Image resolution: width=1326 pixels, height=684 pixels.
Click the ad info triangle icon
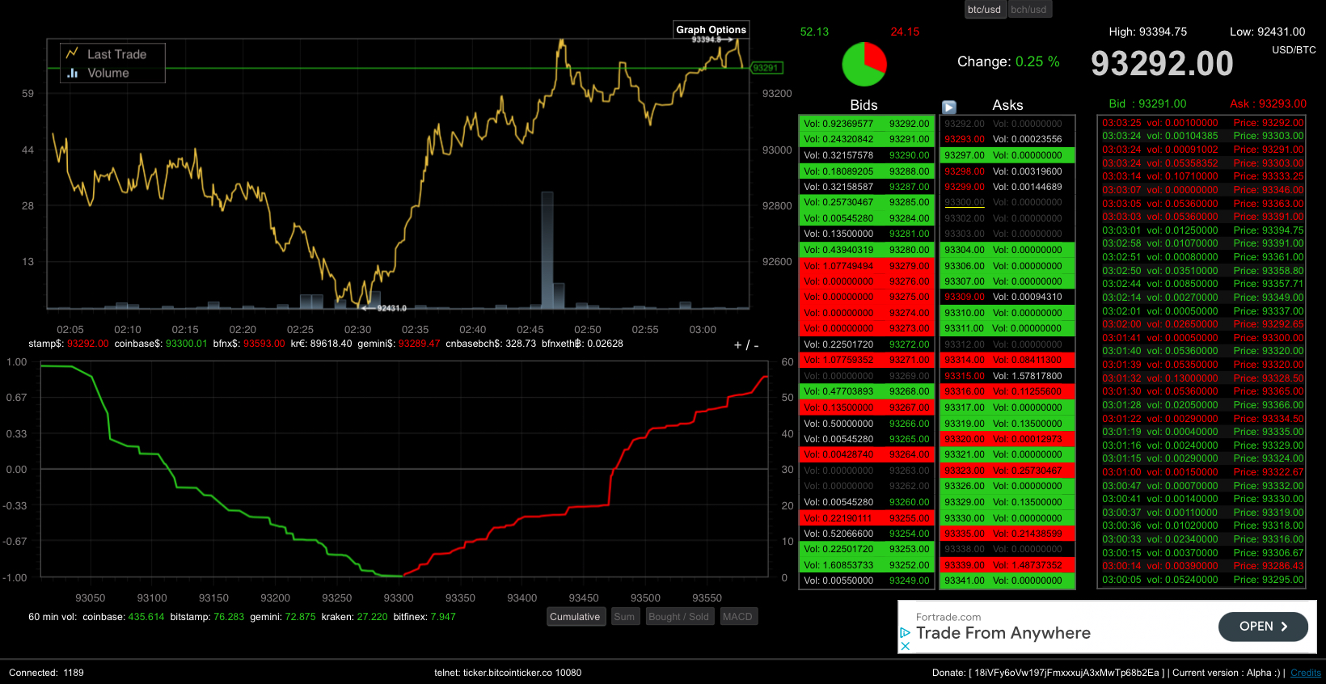906,632
